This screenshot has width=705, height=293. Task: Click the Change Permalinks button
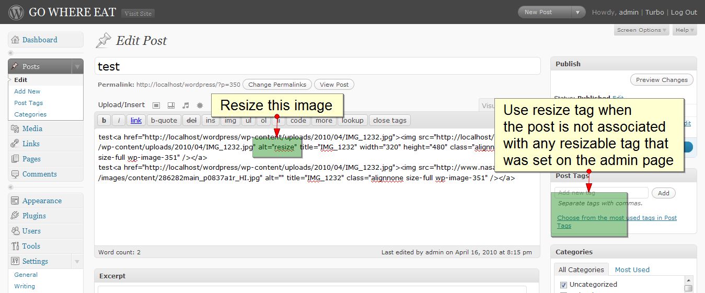277,85
